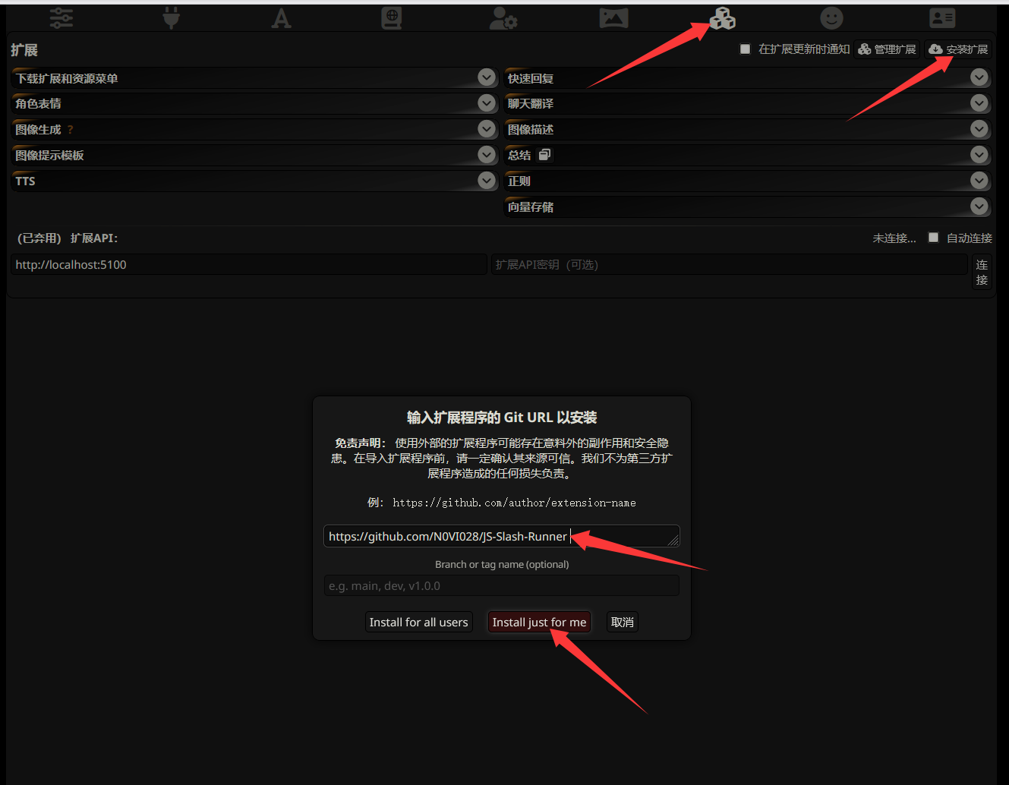Open the API connections plug icon
1009x785 pixels.
[172, 18]
